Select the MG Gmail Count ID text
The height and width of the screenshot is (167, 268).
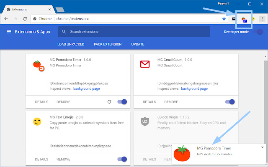click(x=188, y=83)
